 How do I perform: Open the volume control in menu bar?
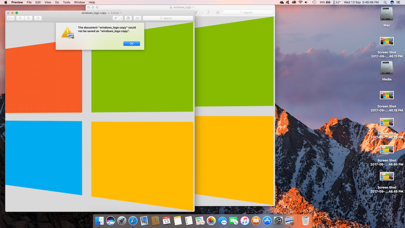[x=307, y=2]
